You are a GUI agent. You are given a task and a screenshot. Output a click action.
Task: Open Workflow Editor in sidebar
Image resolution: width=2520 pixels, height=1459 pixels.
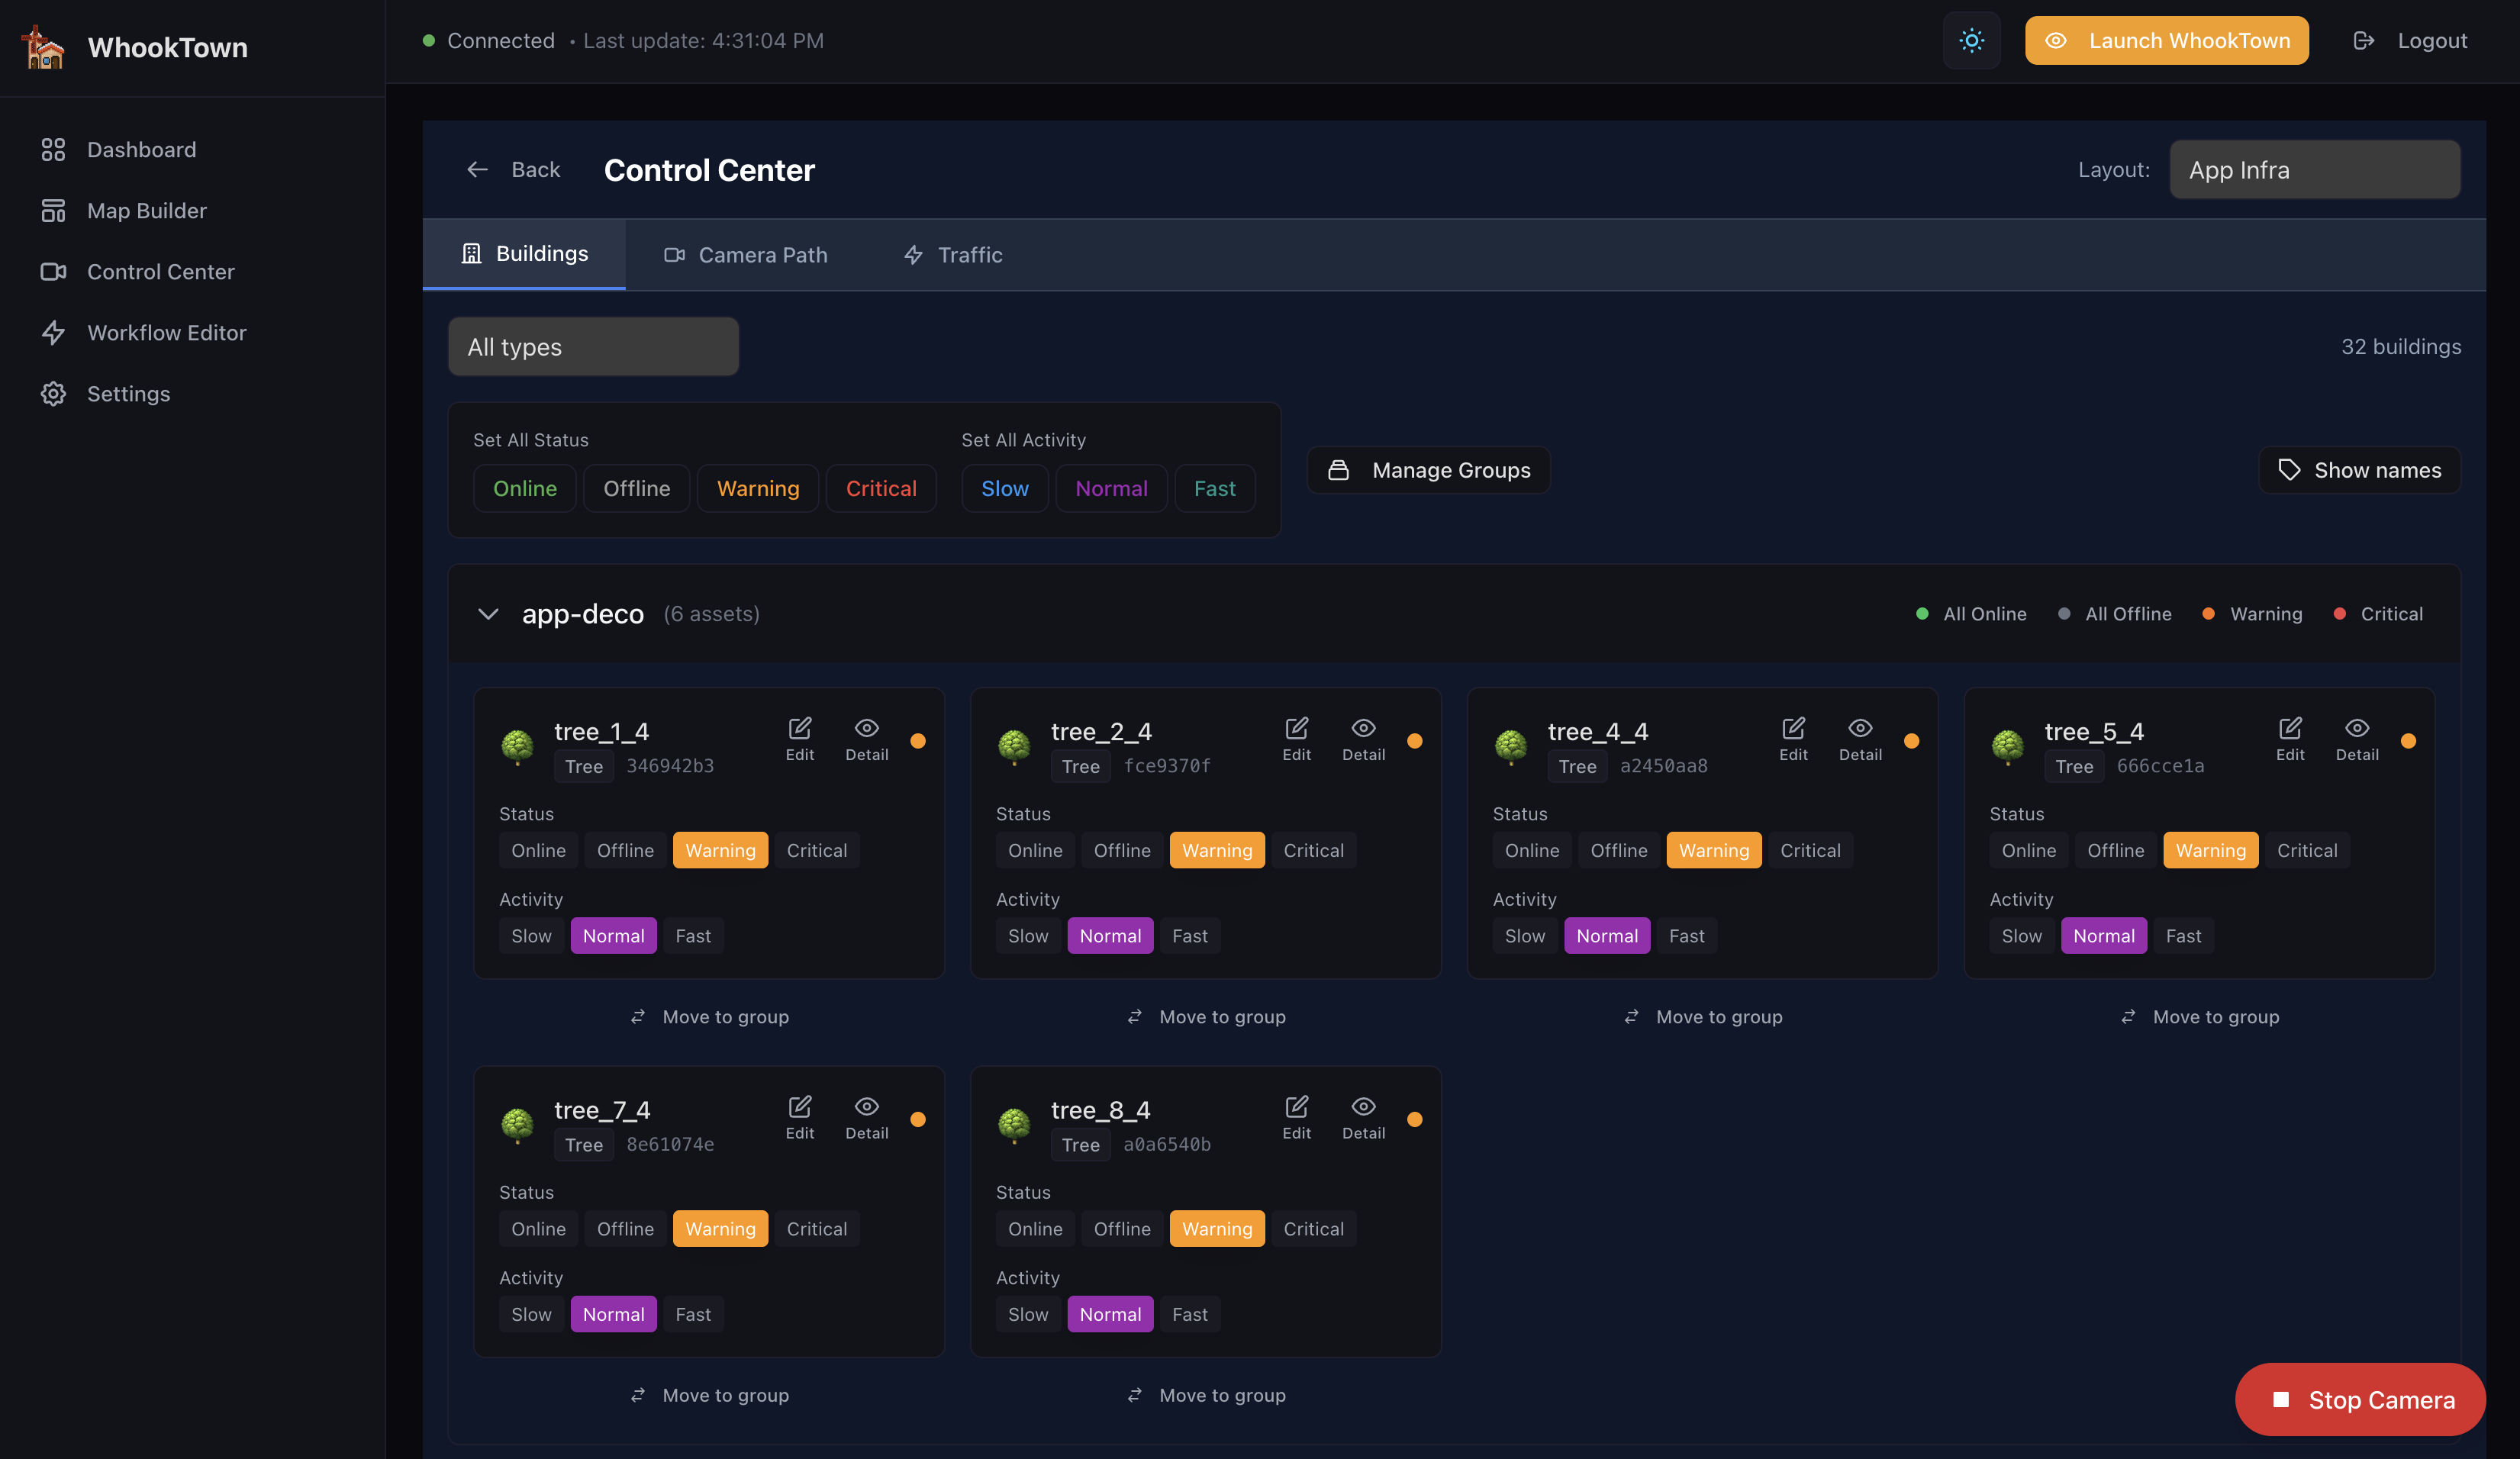[x=166, y=333]
